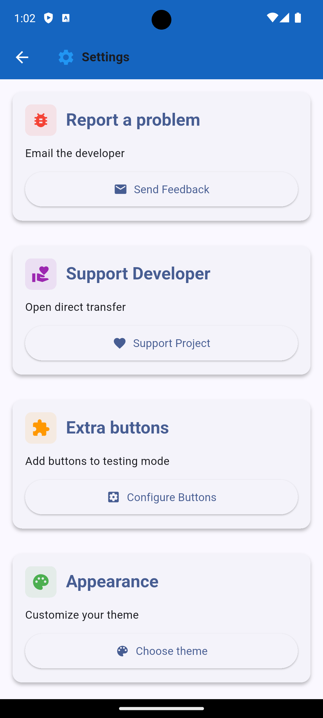Tap the back arrow in header

[22, 57]
